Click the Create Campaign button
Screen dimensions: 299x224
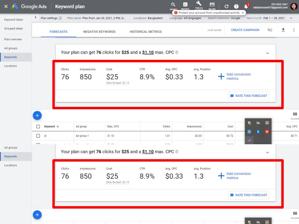(245, 30)
